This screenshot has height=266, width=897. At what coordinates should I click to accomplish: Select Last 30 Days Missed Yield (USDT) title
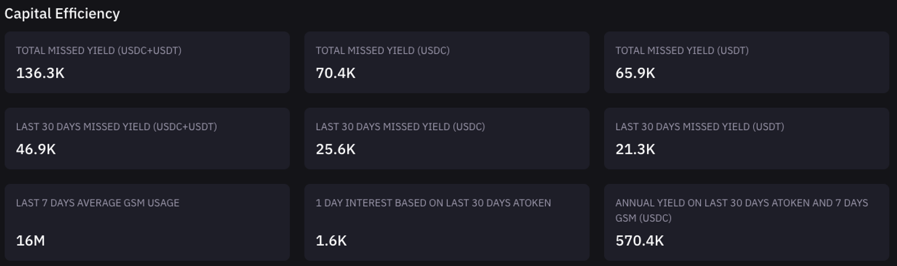(700, 127)
